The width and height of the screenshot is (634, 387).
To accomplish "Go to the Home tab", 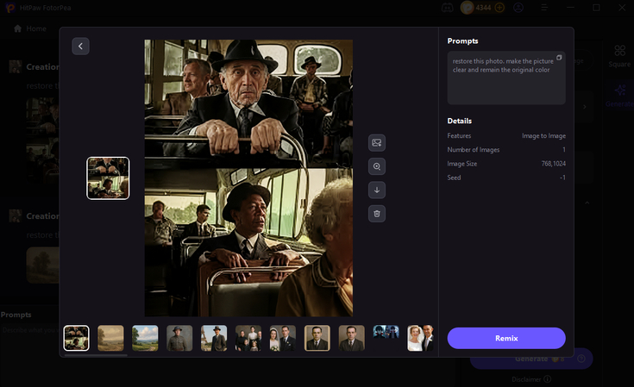I will pos(30,28).
